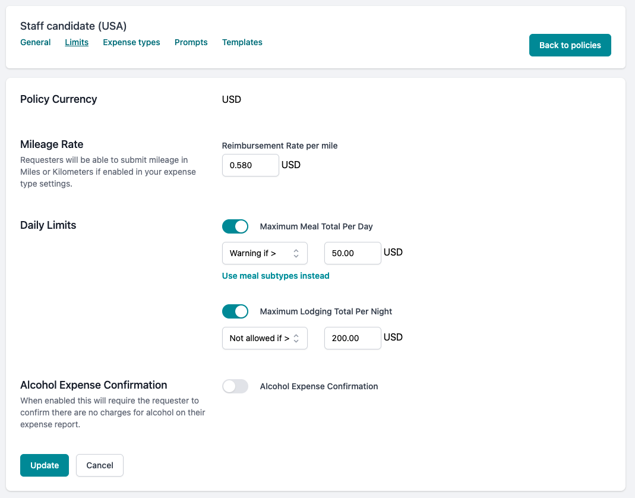Switch to the Limits tab
Image resolution: width=635 pixels, height=498 pixels.
tap(77, 42)
